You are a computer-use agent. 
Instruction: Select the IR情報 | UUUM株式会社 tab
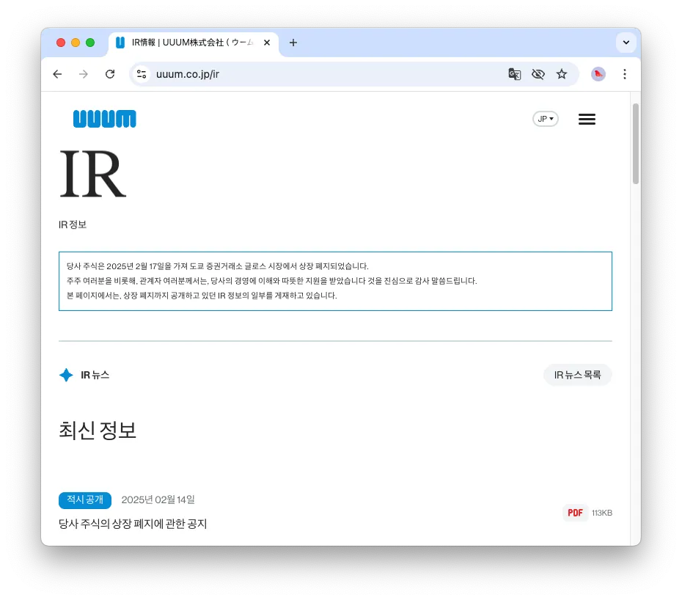(x=194, y=43)
